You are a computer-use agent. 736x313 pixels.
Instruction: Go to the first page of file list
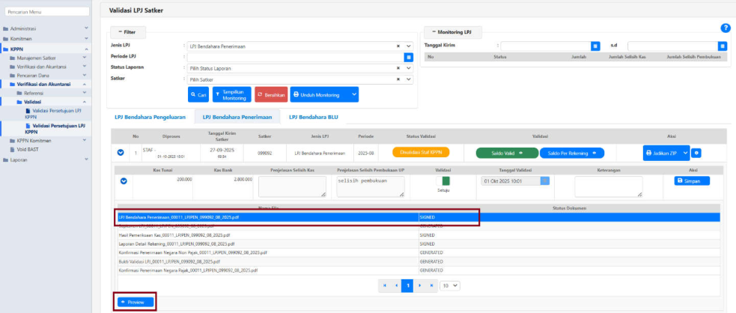point(384,285)
